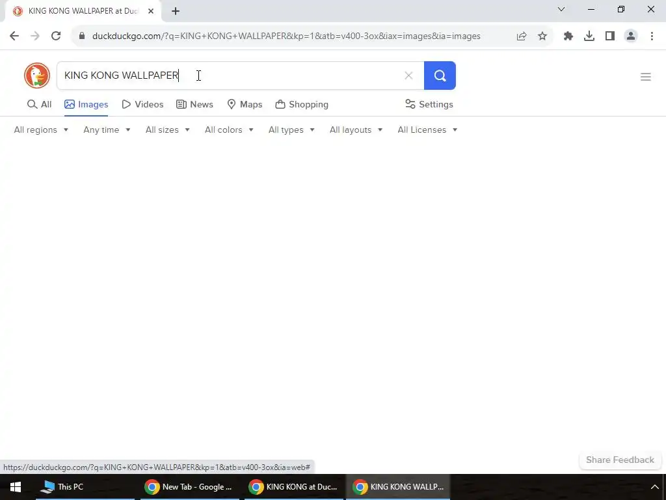666x500 pixels.
Task: Close the KING KONG WALLPAPER tab
Action: pos(151,11)
